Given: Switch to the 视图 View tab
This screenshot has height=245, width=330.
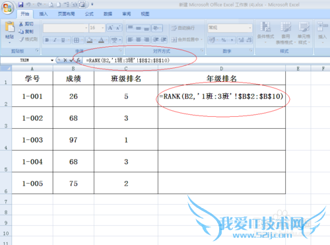Looking at the screenshot, I should [x=145, y=14].
